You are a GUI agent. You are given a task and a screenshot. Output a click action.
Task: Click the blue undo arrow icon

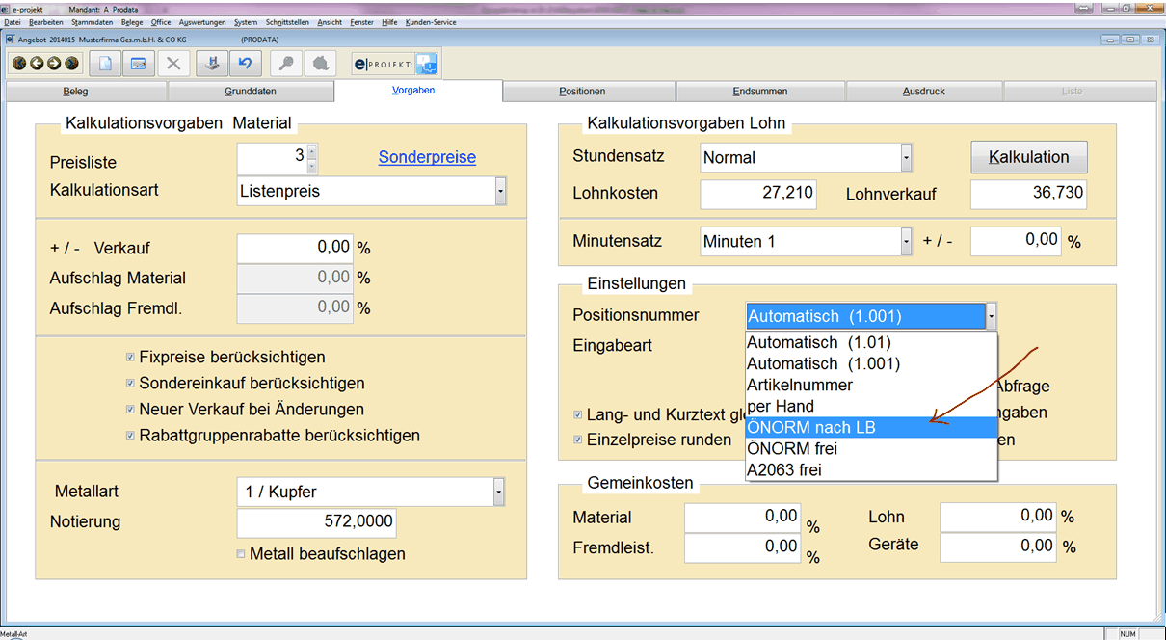click(x=245, y=64)
